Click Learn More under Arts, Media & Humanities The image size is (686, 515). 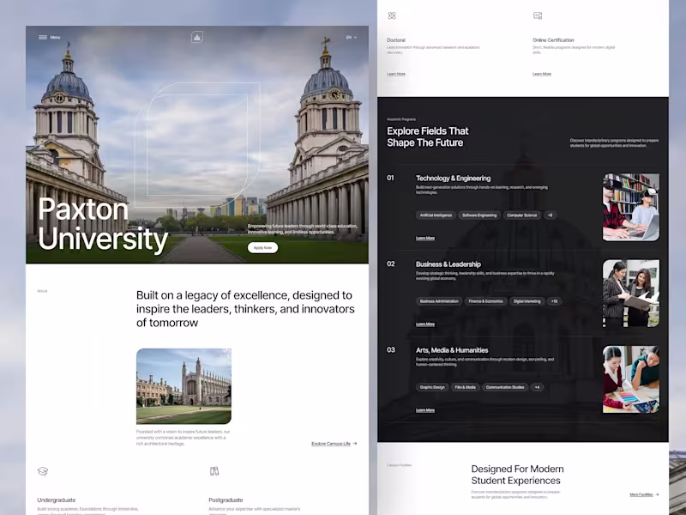[x=424, y=410]
